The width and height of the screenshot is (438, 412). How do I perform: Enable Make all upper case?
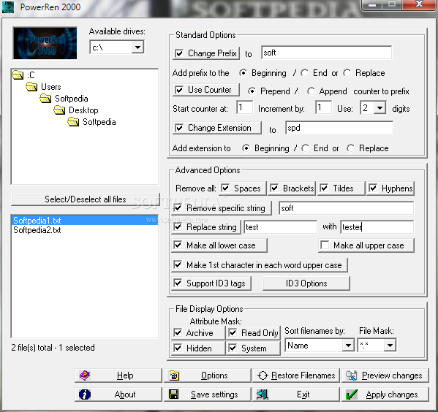(325, 245)
